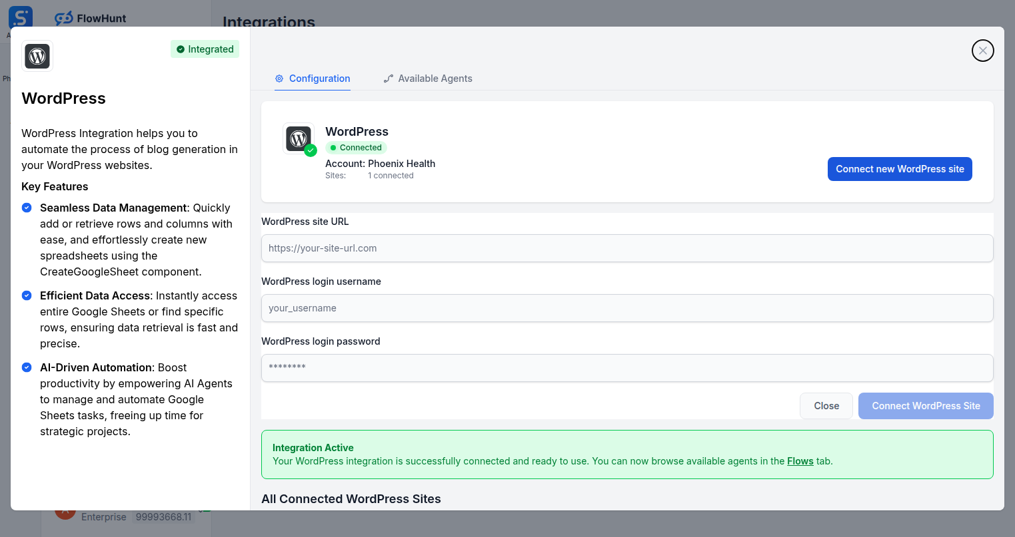Click the checkmark inside the Integrated badge
1015x537 pixels.
pyautogui.click(x=180, y=49)
